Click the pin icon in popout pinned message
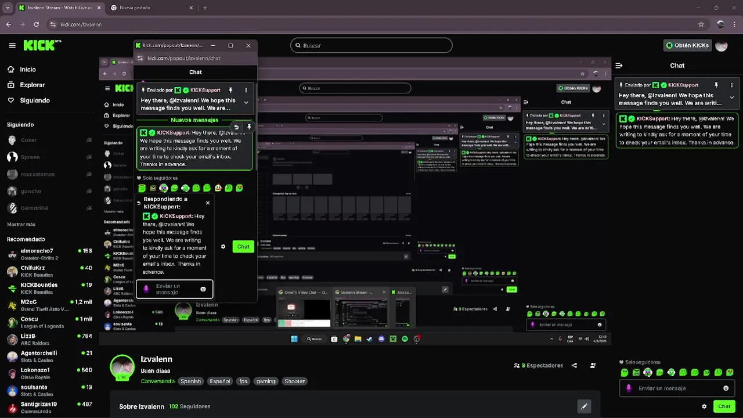The height and width of the screenshot is (418, 743). 230,90
